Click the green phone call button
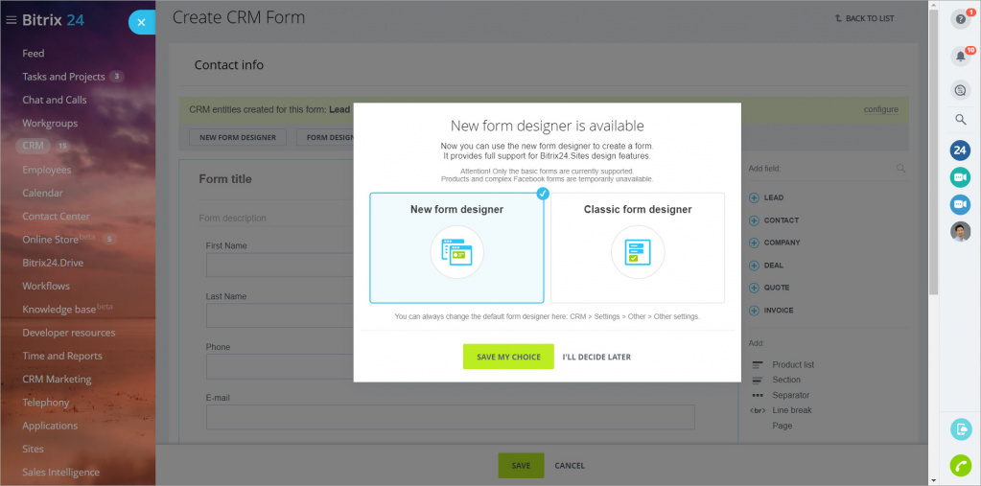Viewport: 981px width, 486px height. tap(960, 465)
